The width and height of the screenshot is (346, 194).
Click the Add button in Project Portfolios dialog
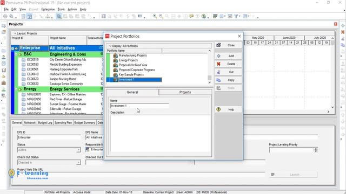coord(228,56)
